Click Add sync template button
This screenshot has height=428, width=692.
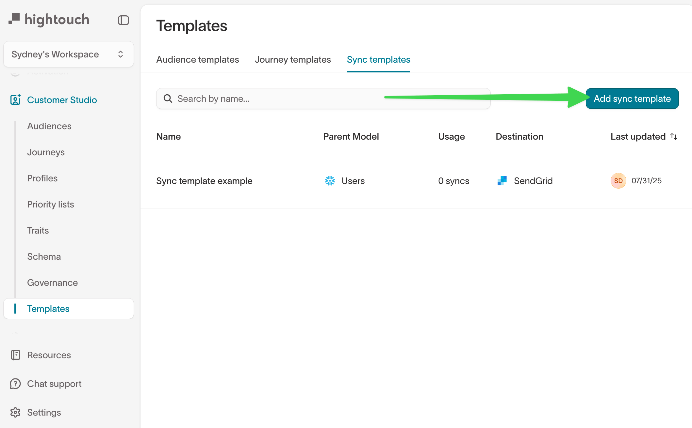[x=632, y=99]
